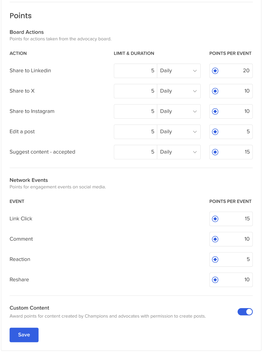Edit limit value for Share to Instagram
This screenshot has width=264, height=355.
pos(135,112)
